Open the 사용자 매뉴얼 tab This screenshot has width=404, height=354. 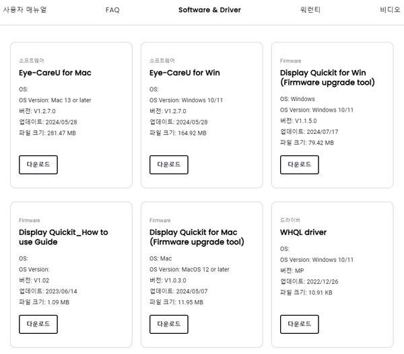point(25,10)
